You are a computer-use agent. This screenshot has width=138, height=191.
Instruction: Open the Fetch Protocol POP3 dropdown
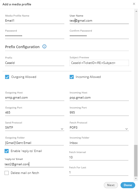[99, 128]
